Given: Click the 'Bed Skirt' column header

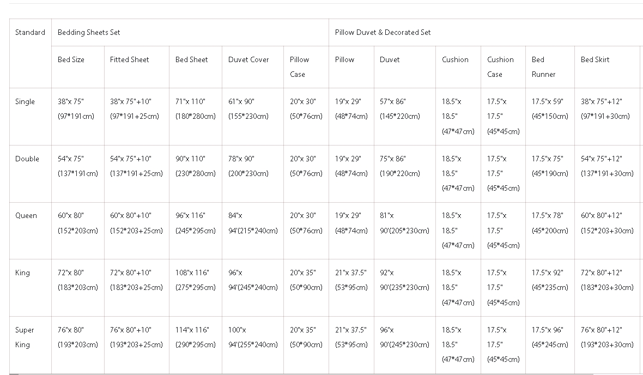Looking at the screenshot, I should tap(595, 60).
